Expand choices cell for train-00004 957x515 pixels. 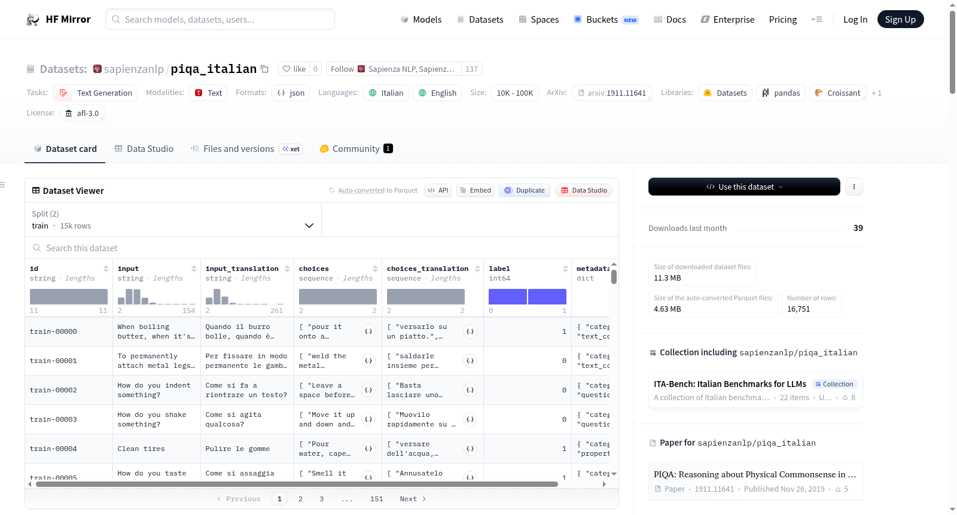click(x=368, y=449)
